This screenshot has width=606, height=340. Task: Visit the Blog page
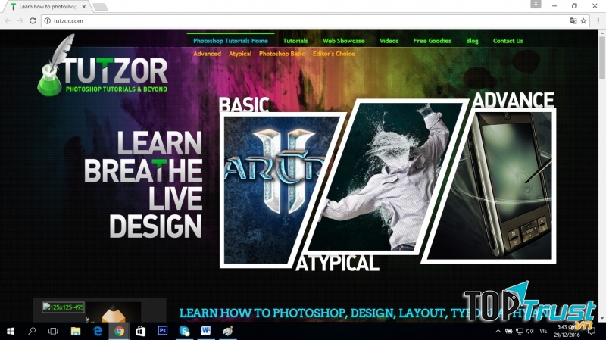coord(472,41)
